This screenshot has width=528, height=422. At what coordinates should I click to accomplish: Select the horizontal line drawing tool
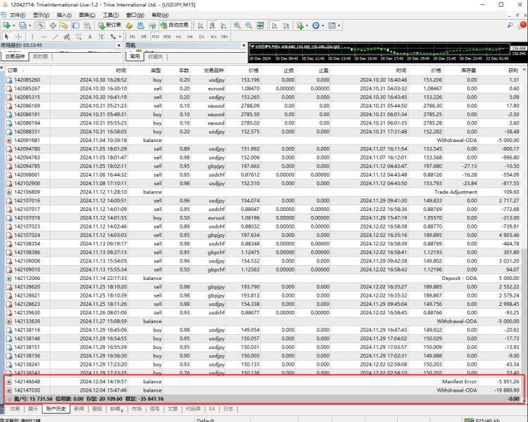tap(44, 37)
